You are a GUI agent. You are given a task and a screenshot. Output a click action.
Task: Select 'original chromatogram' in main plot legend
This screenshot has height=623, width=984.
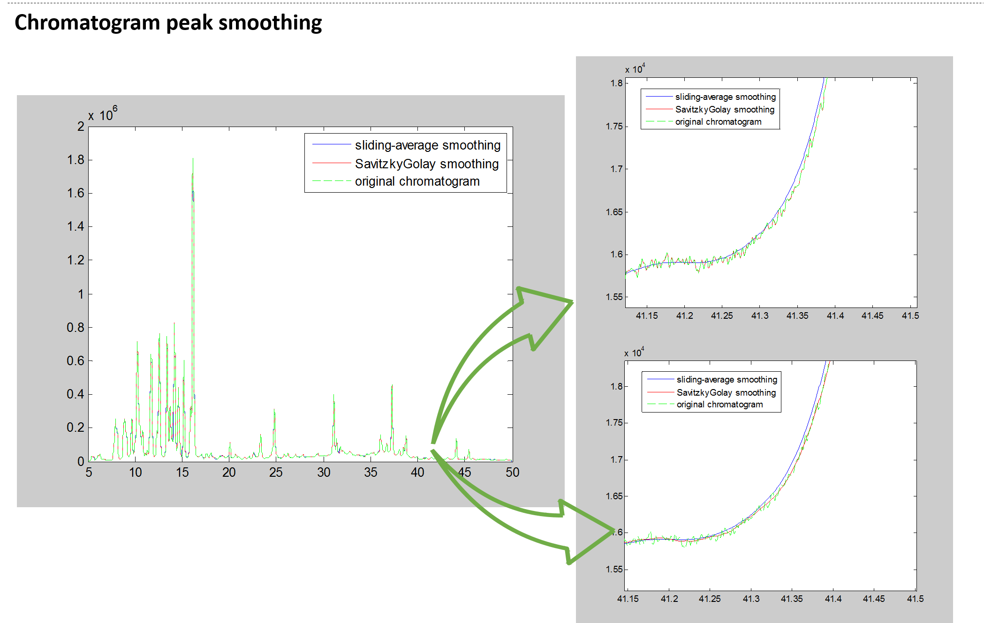(x=417, y=181)
